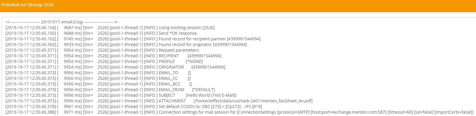
Task: Click the 'Found record for recipient partner' line
Action: 133,39
